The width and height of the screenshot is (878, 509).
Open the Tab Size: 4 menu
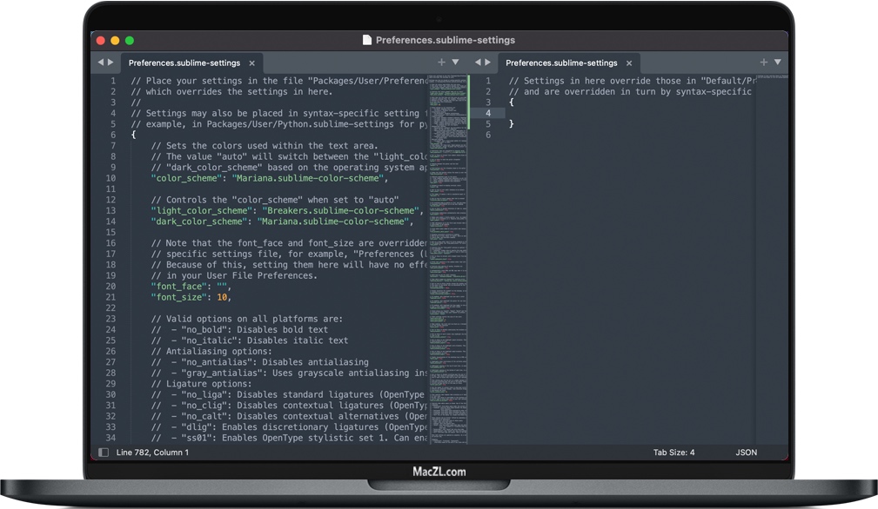[674, 453]
